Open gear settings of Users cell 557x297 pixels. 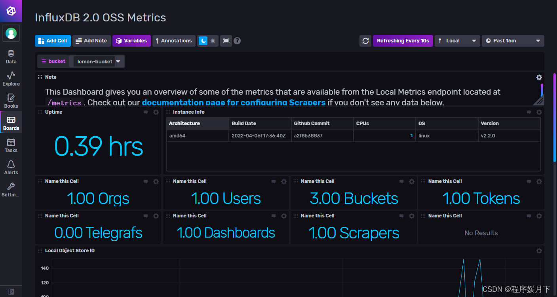284,181
